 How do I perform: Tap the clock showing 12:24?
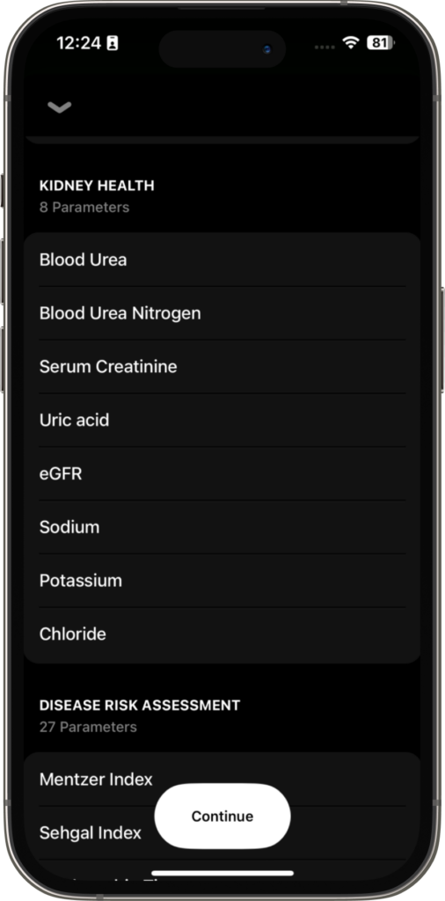[x=78, y=43]
